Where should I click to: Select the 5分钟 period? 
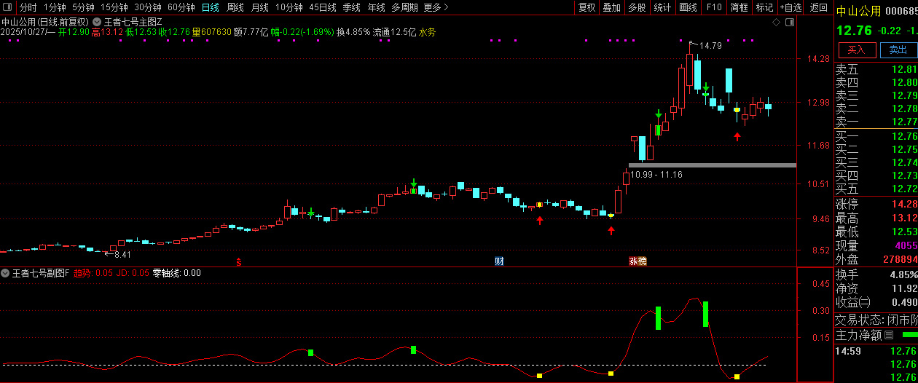click(x=83, y=7)
